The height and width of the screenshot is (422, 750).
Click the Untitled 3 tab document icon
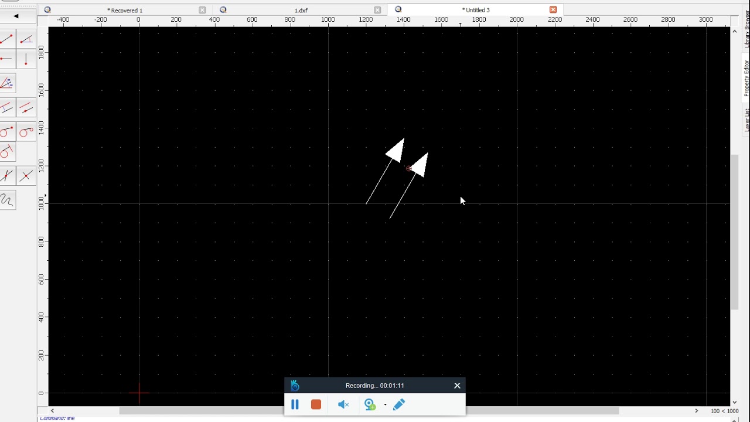pos(398,9)
